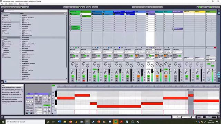The image size is (221, 124).
Task: Open the View menu
Action: pos(16,4)
